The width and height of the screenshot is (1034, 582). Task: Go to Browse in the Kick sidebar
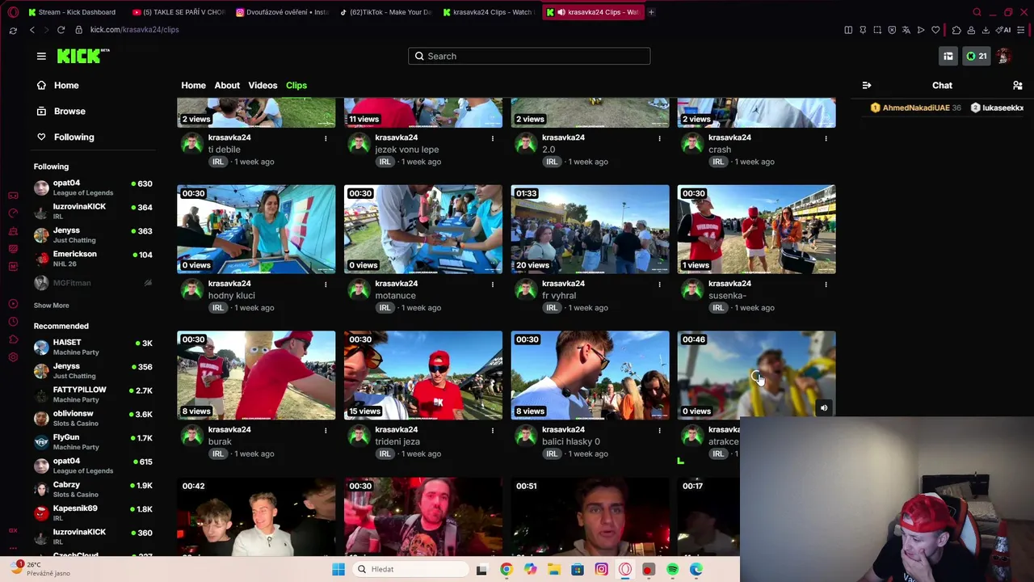61,111
